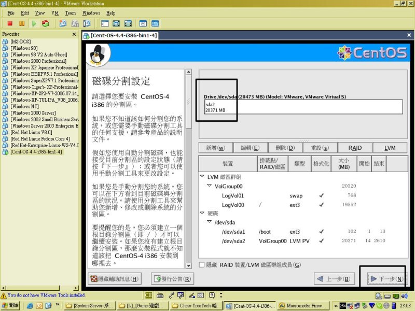Collapse the LVM 磁區群組 tree node

point(202,176)
